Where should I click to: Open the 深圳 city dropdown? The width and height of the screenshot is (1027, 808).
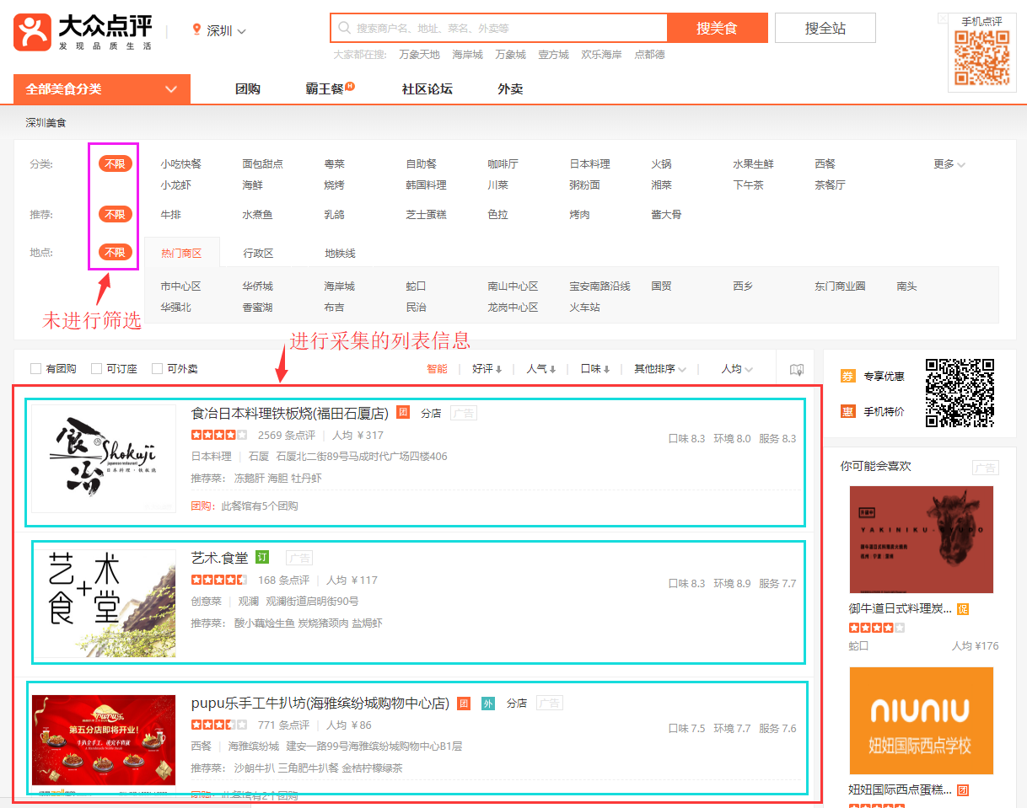pyautogui.click(x=226, y=31)
